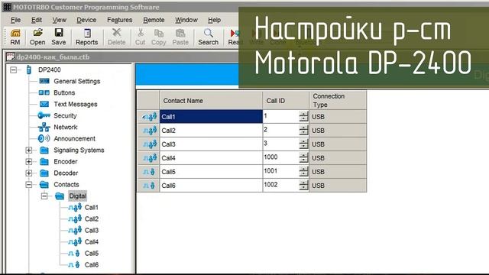
Task: Select Call1 contact in the tree
Action: 92,207
